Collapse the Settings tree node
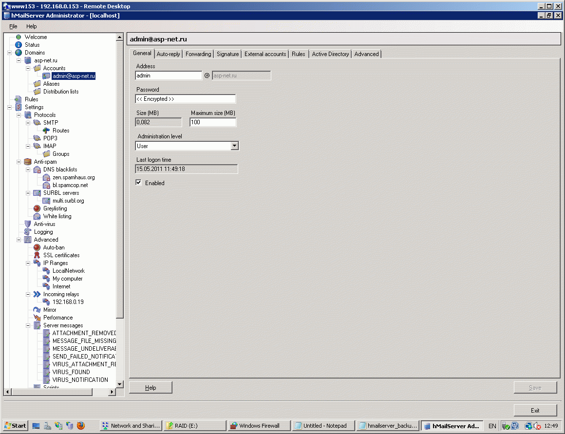565x434 pixels. (9, 107)
